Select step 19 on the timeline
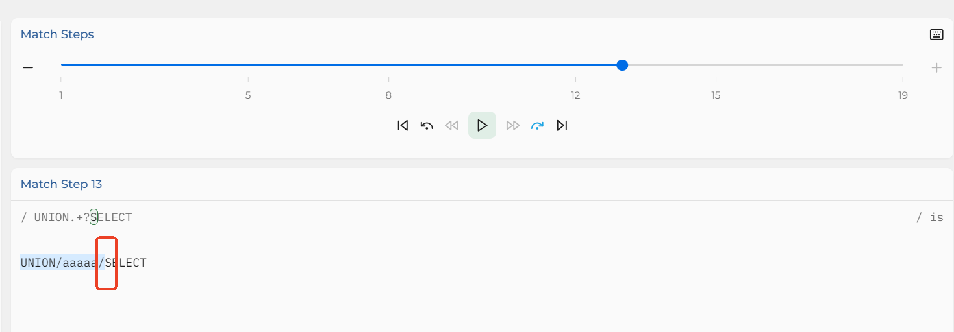954x332 pixels. point(903,95)
